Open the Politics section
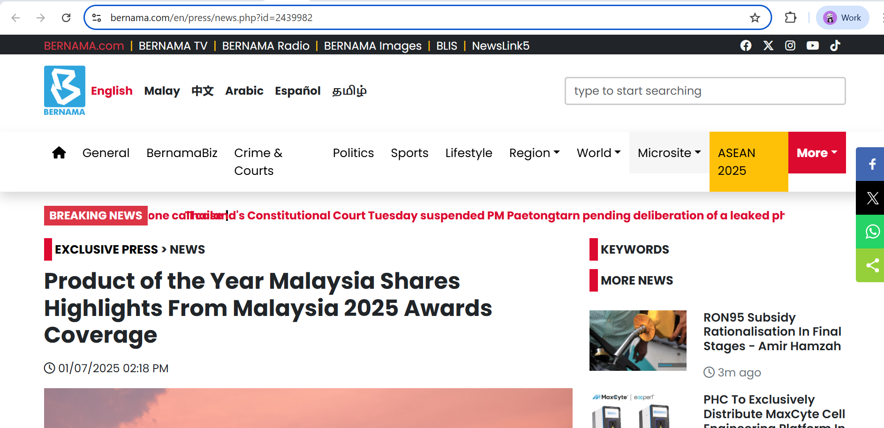The height and width of the screenshot is (428, 884). (x=353, y=153)
